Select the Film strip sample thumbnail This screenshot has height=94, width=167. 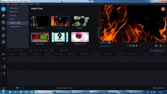pos(40,21)
